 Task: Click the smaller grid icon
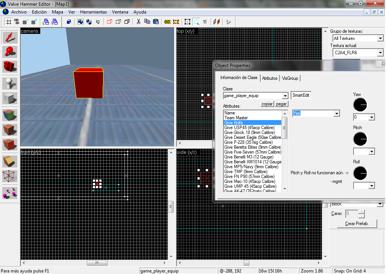26,22
